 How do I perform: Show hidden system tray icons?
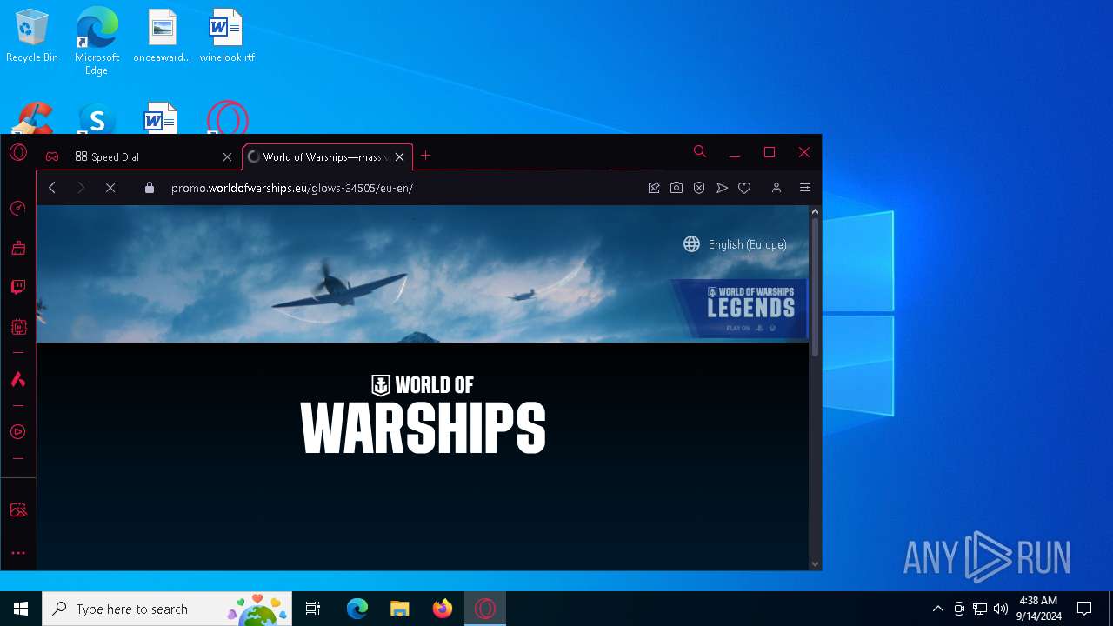coord(937,609)
